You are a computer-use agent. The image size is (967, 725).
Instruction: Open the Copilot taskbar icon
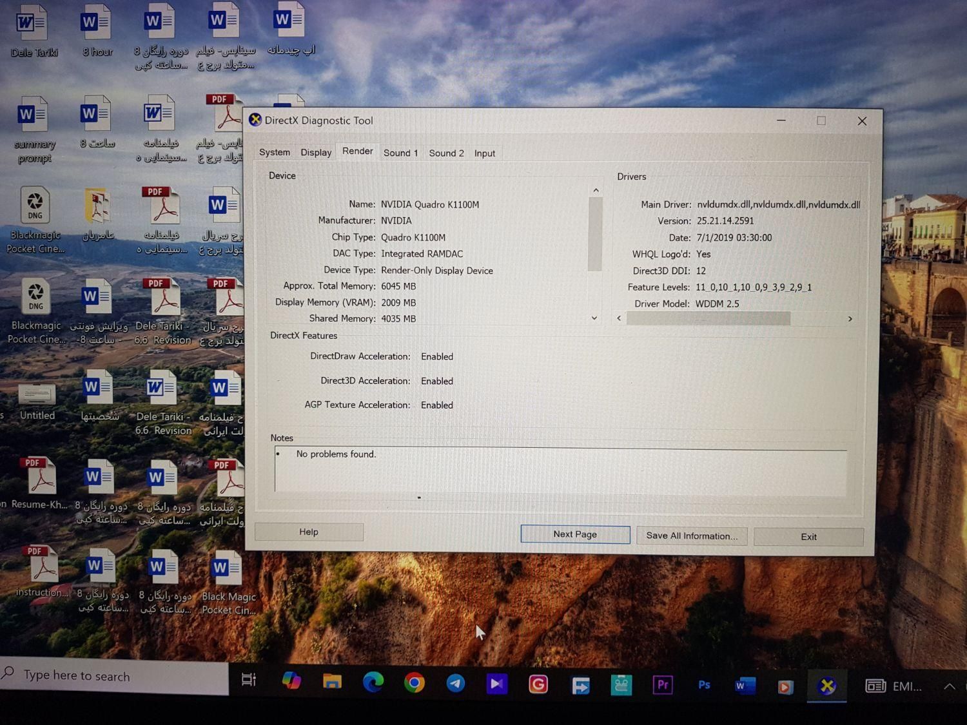coord(291,681)
